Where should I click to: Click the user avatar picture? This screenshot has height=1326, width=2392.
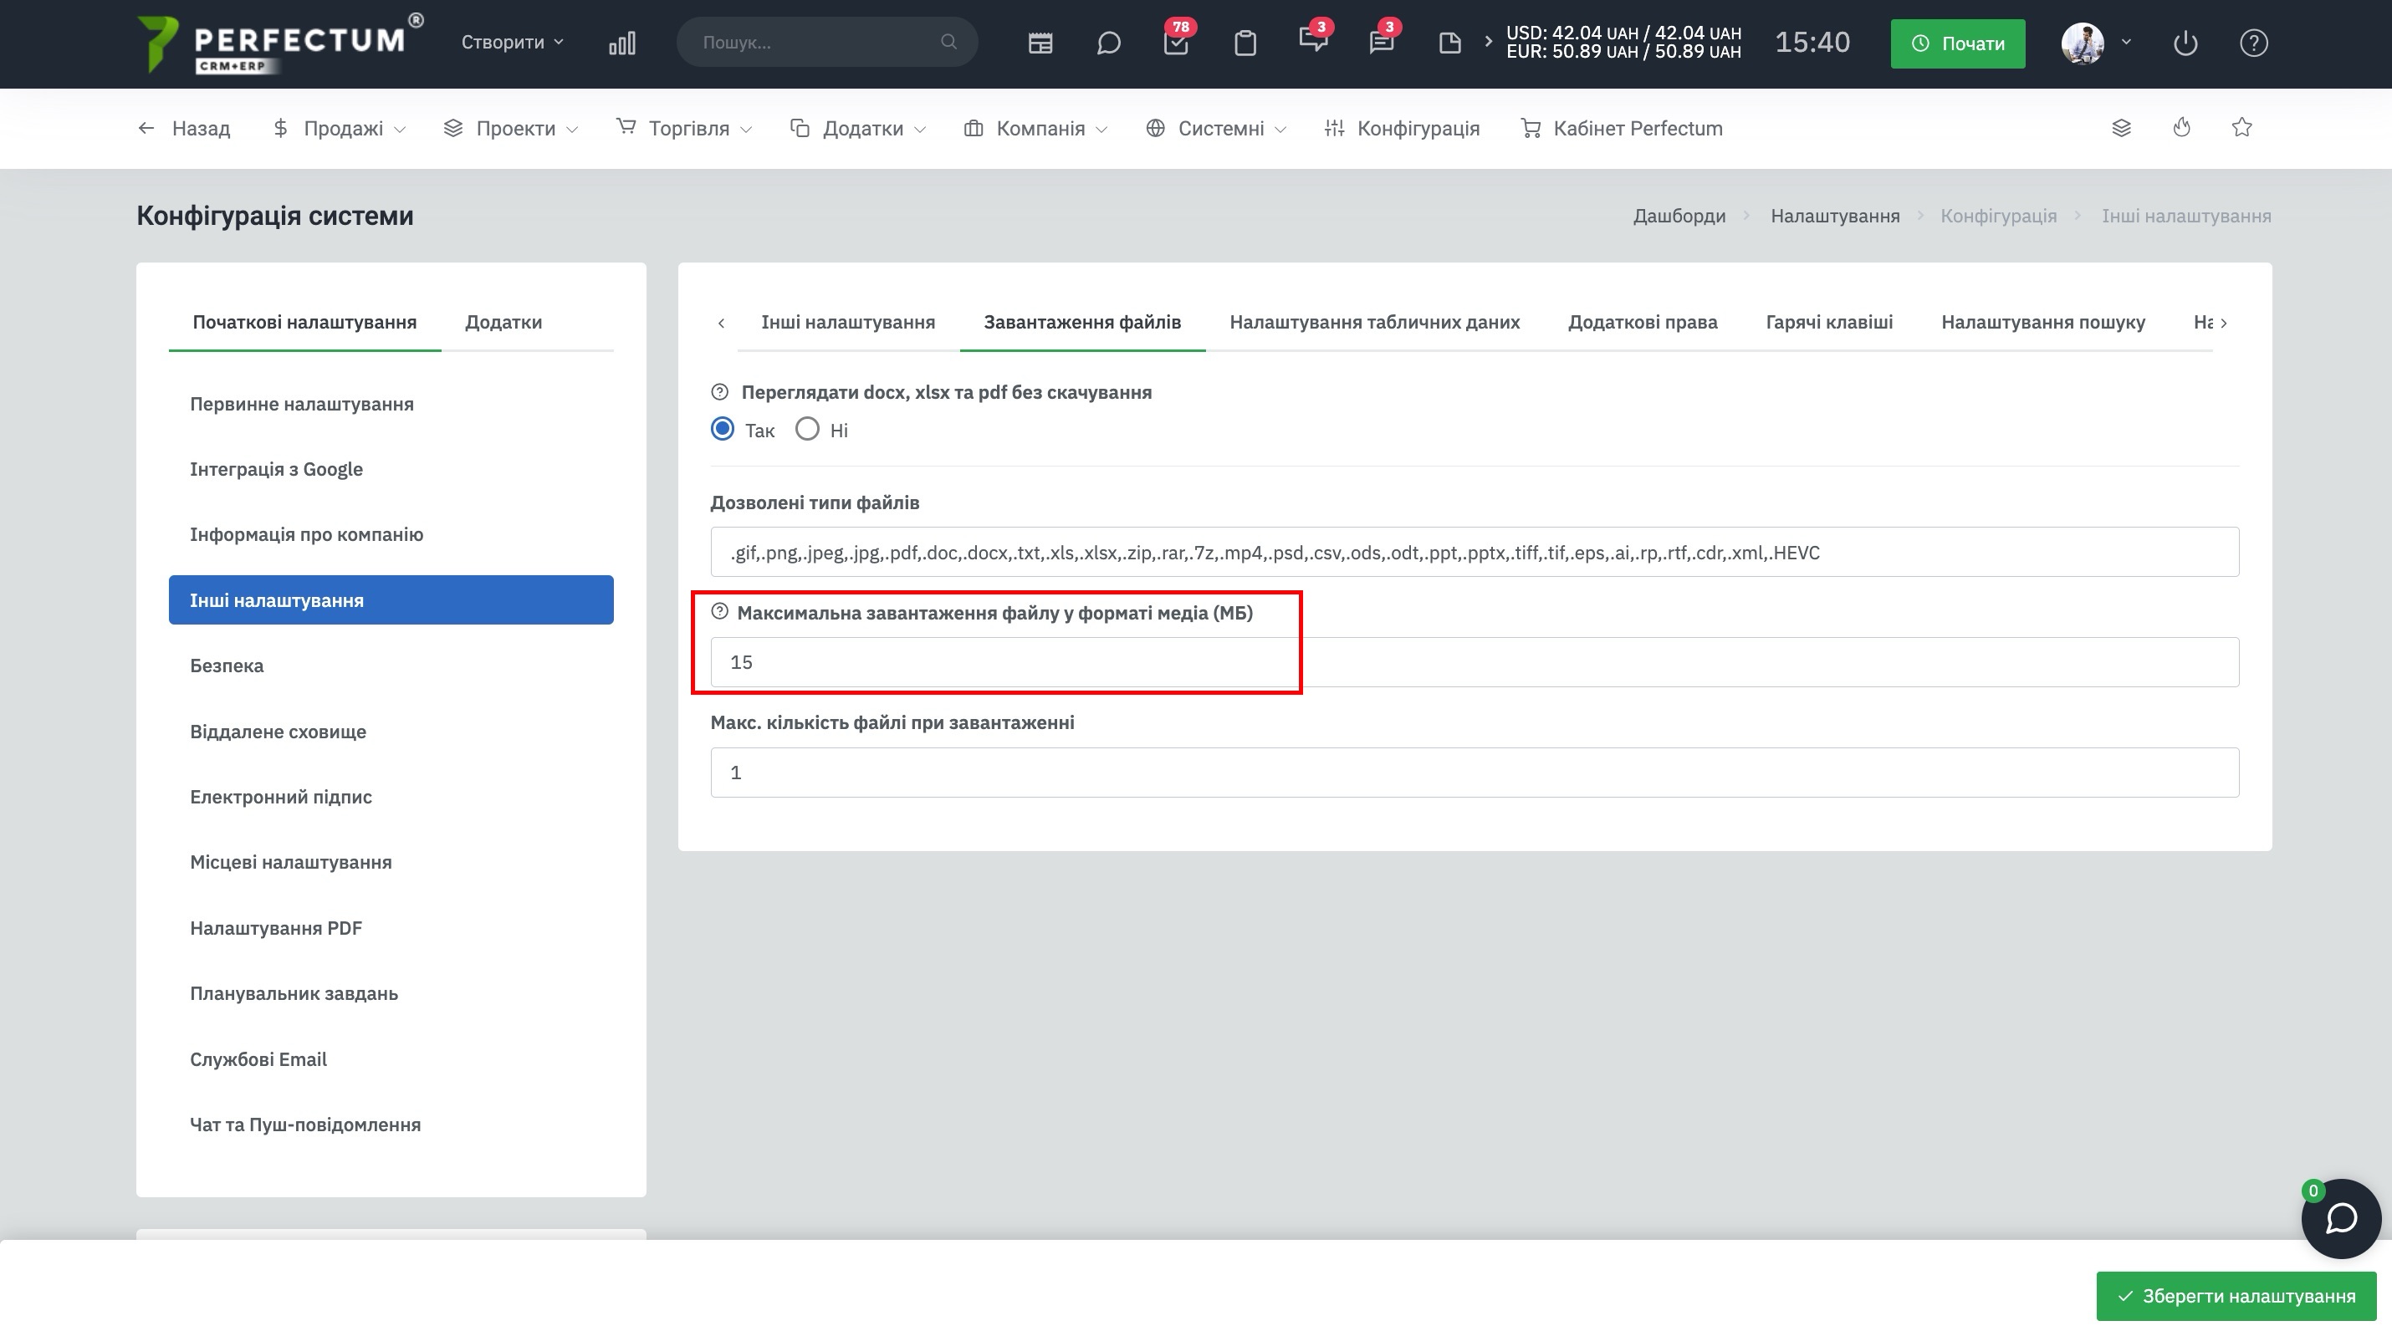pyautogui.click(x=2083, y=43)
